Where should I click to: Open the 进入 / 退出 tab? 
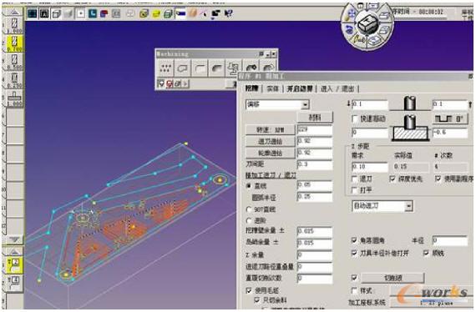point(337,88)
